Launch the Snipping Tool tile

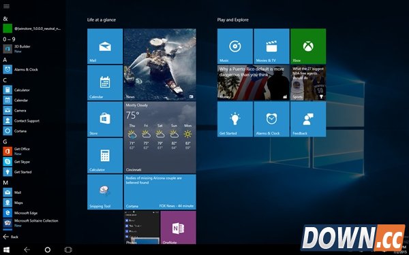(x=105, y=192)
